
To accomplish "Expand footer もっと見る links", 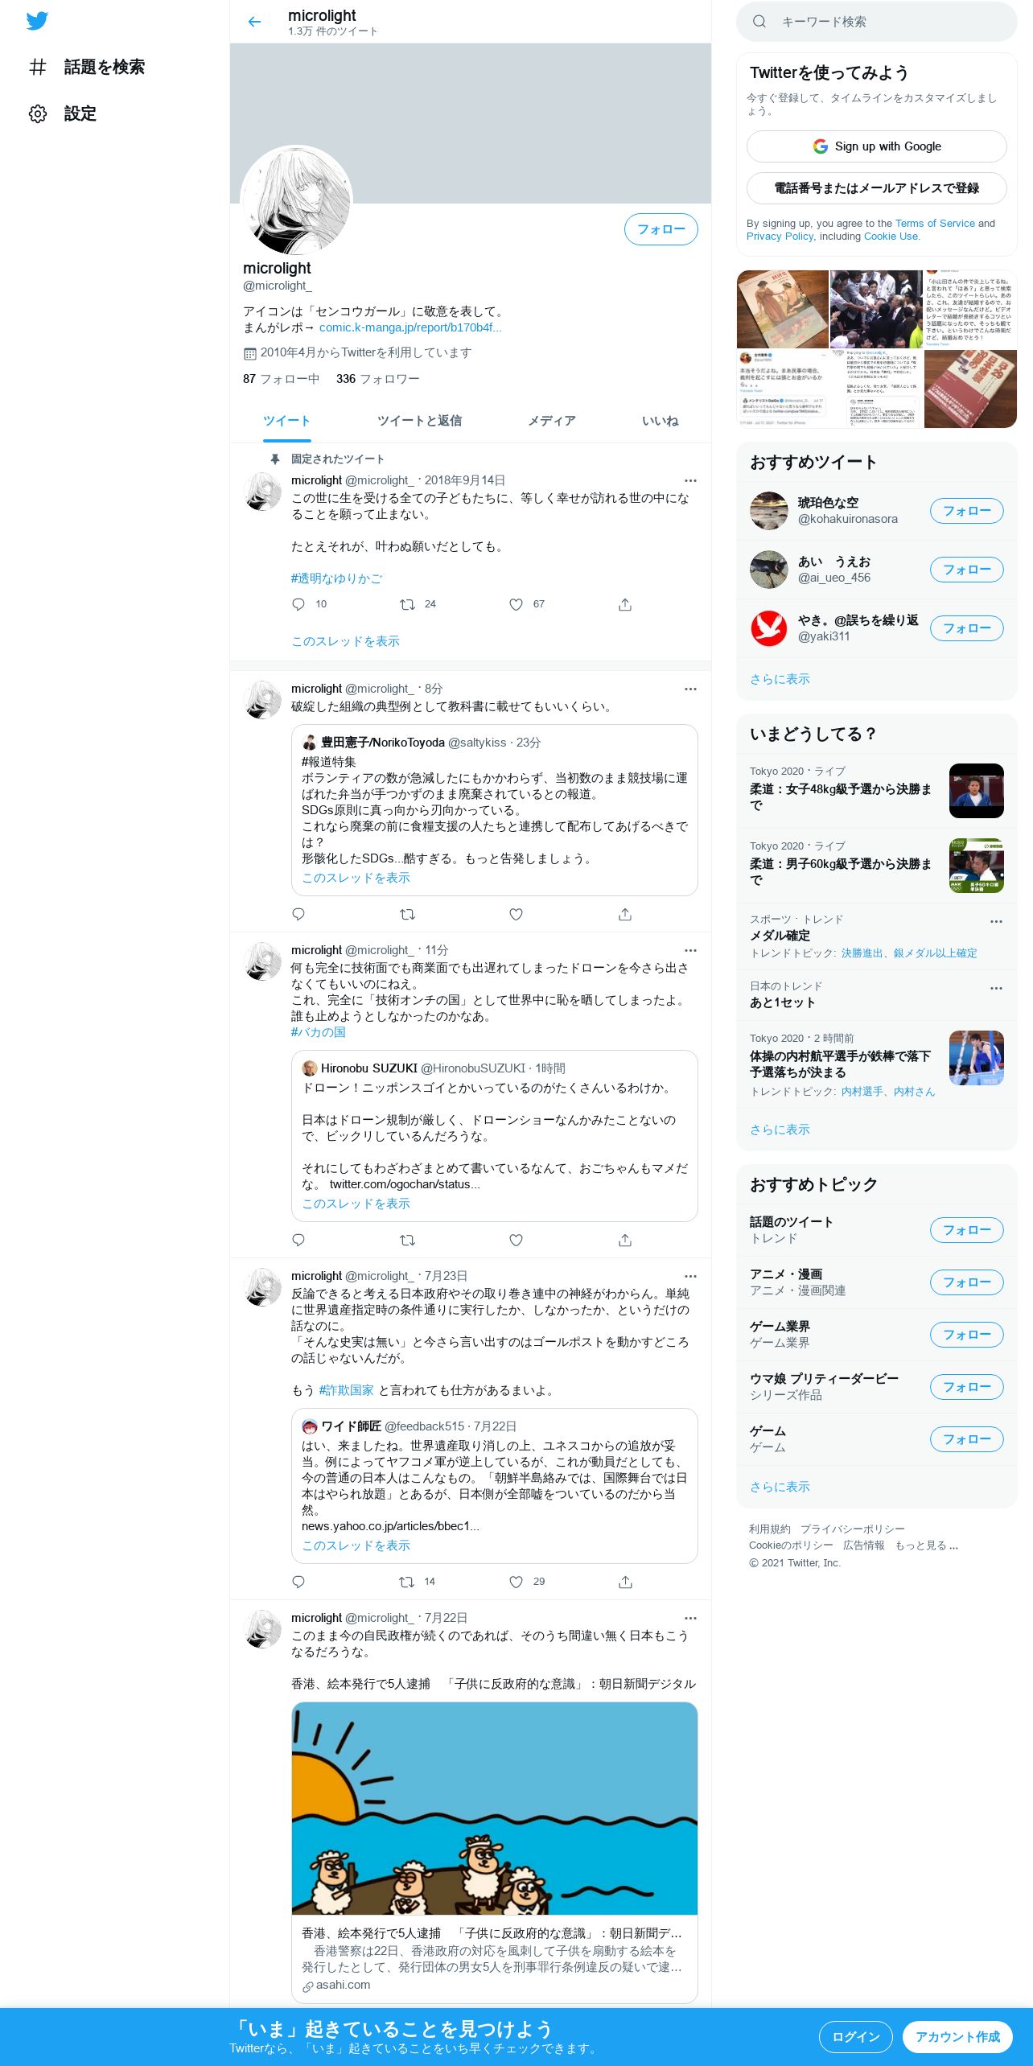I will point(926,1545).
